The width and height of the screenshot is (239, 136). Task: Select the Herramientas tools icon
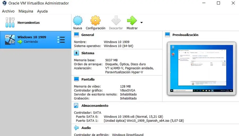point(10,22)
